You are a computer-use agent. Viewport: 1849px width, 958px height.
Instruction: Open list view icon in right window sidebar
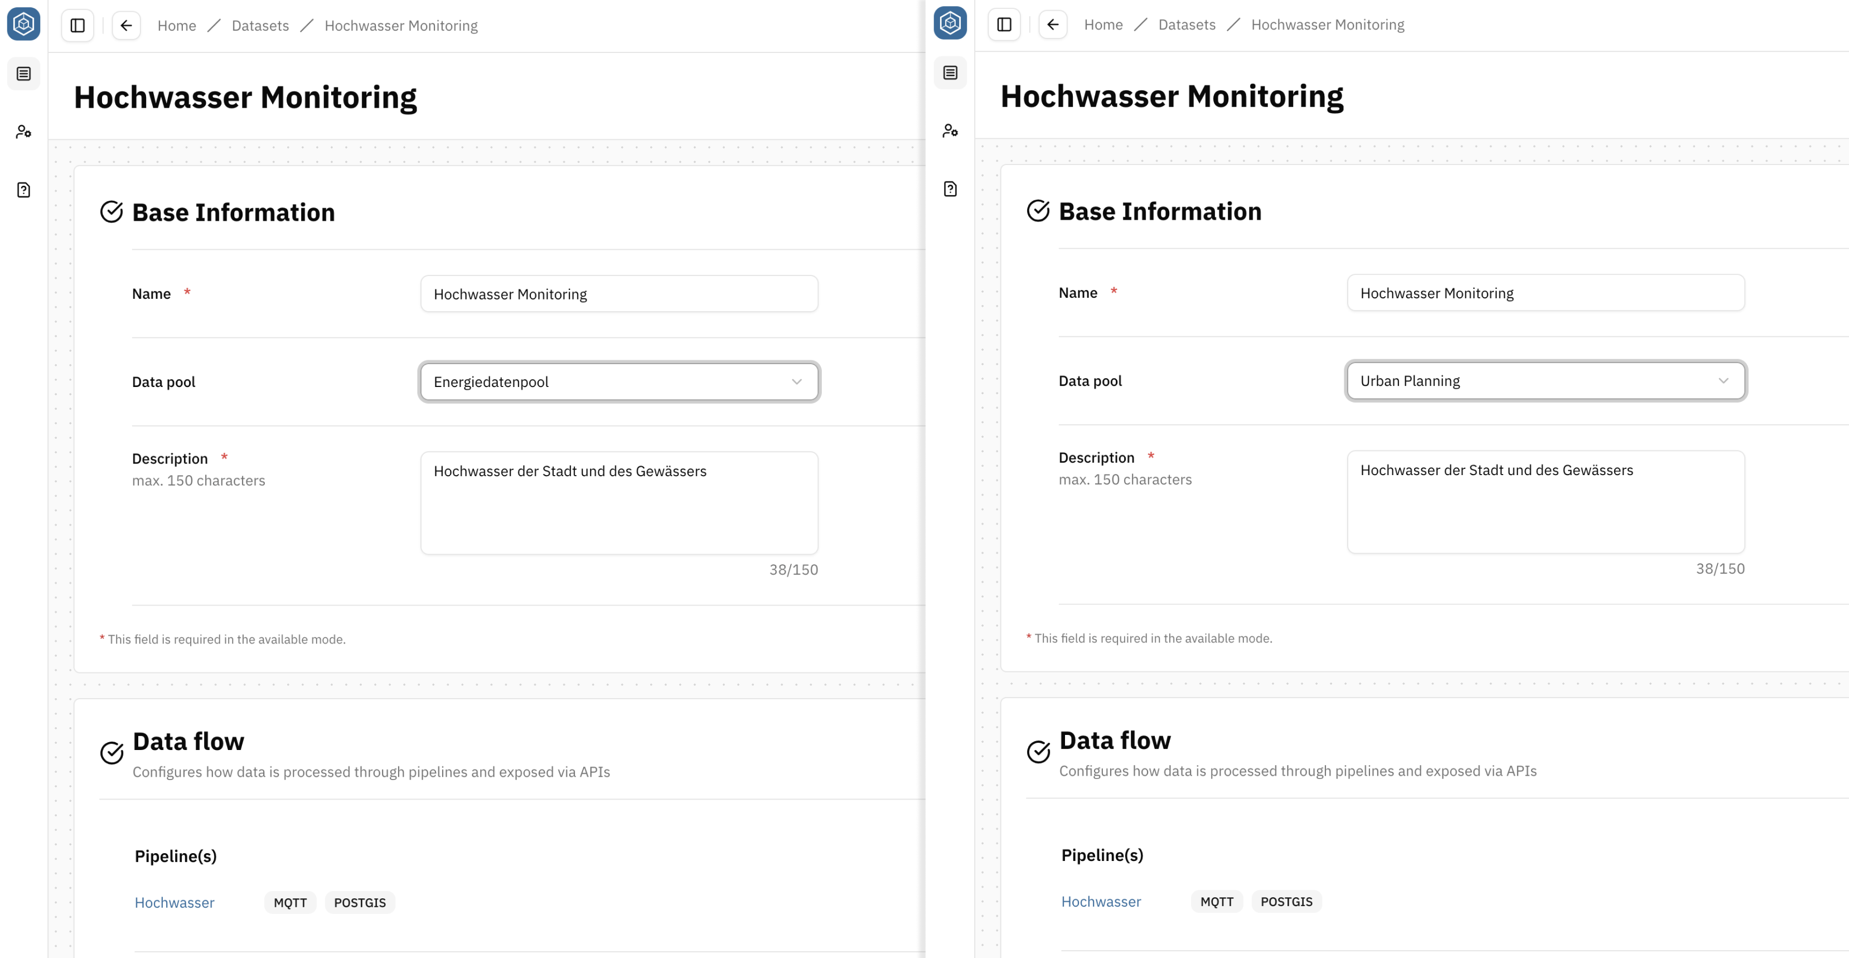click(950, 72)
